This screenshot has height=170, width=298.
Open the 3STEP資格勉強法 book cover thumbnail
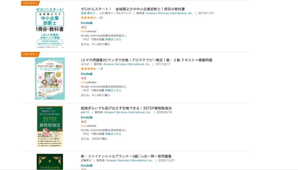click(50, 126)
